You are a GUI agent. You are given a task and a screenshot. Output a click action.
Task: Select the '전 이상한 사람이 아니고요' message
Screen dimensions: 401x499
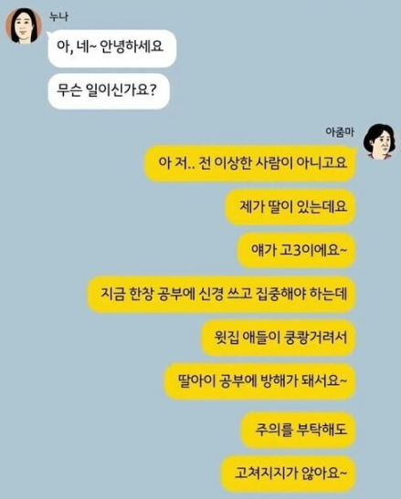(x=249, y=163)
